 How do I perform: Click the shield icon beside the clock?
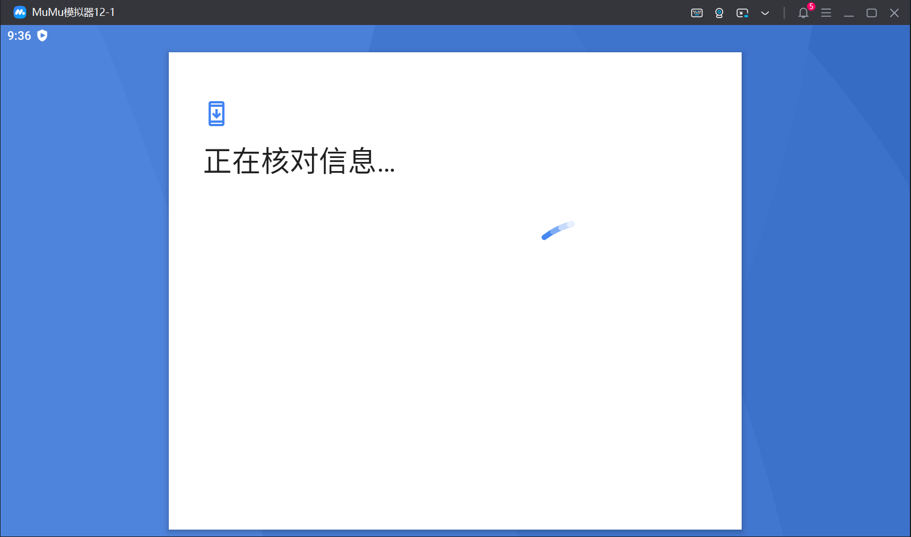click(x=42, y=35)
